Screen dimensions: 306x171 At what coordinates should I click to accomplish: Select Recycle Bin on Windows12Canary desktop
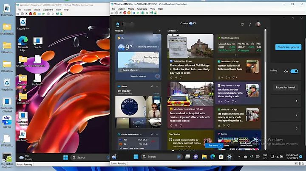pyautogui.click(x=23, y=24)
